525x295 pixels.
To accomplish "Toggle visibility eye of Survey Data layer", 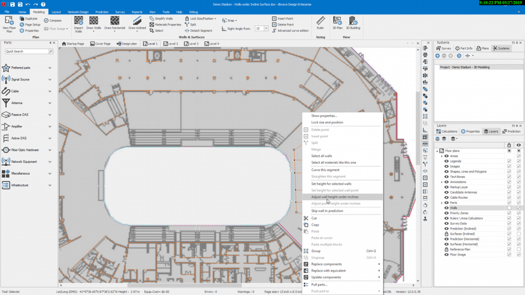I will (447, 223).
